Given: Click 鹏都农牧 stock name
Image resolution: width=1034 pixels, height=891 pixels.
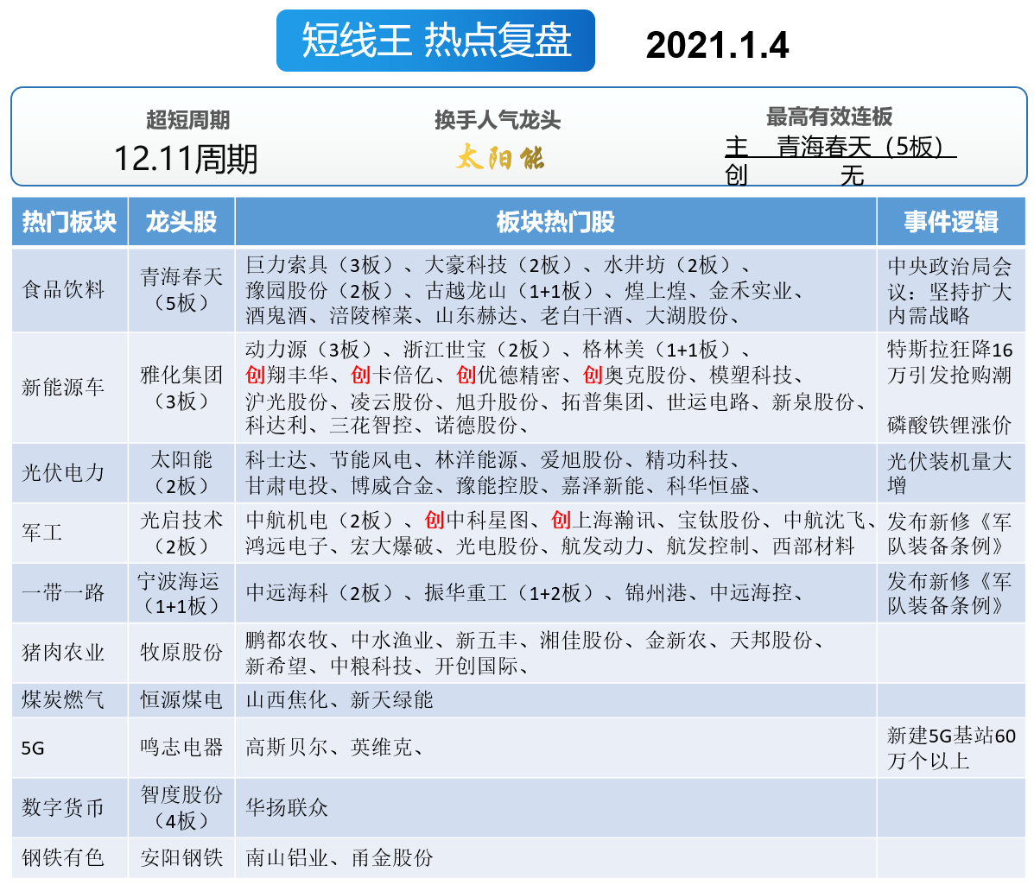Looking at the screenshot, I should click(x=287, y=640).
